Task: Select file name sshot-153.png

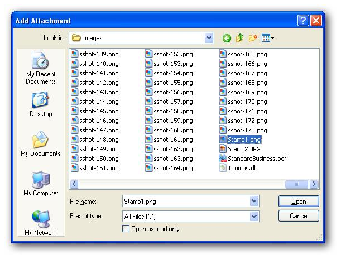Action: [x=173, y=64]
